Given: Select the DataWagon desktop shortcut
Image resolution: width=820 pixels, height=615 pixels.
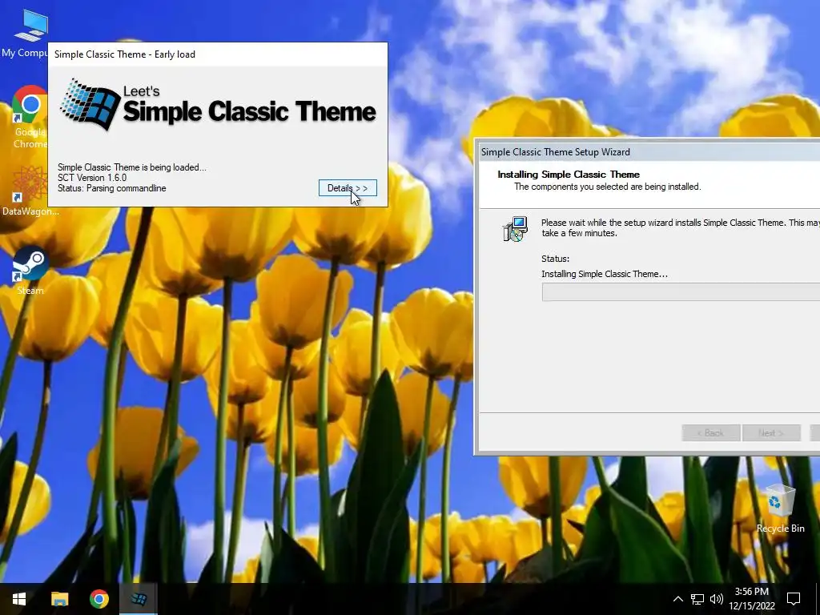Looking at the screenshot, I should [30, 191].
